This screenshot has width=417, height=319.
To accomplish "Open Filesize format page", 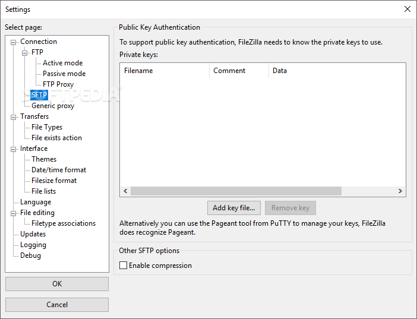I will tap(54, 181).
